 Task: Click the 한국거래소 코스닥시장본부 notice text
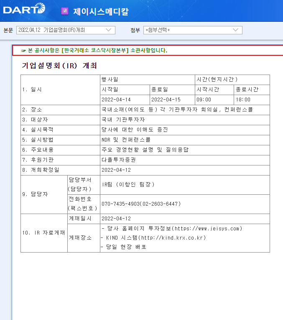tap(97, 50)
